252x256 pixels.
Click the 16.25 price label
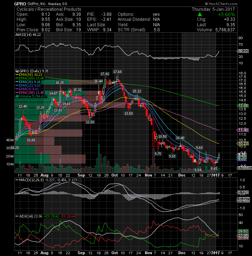[60, 82]
